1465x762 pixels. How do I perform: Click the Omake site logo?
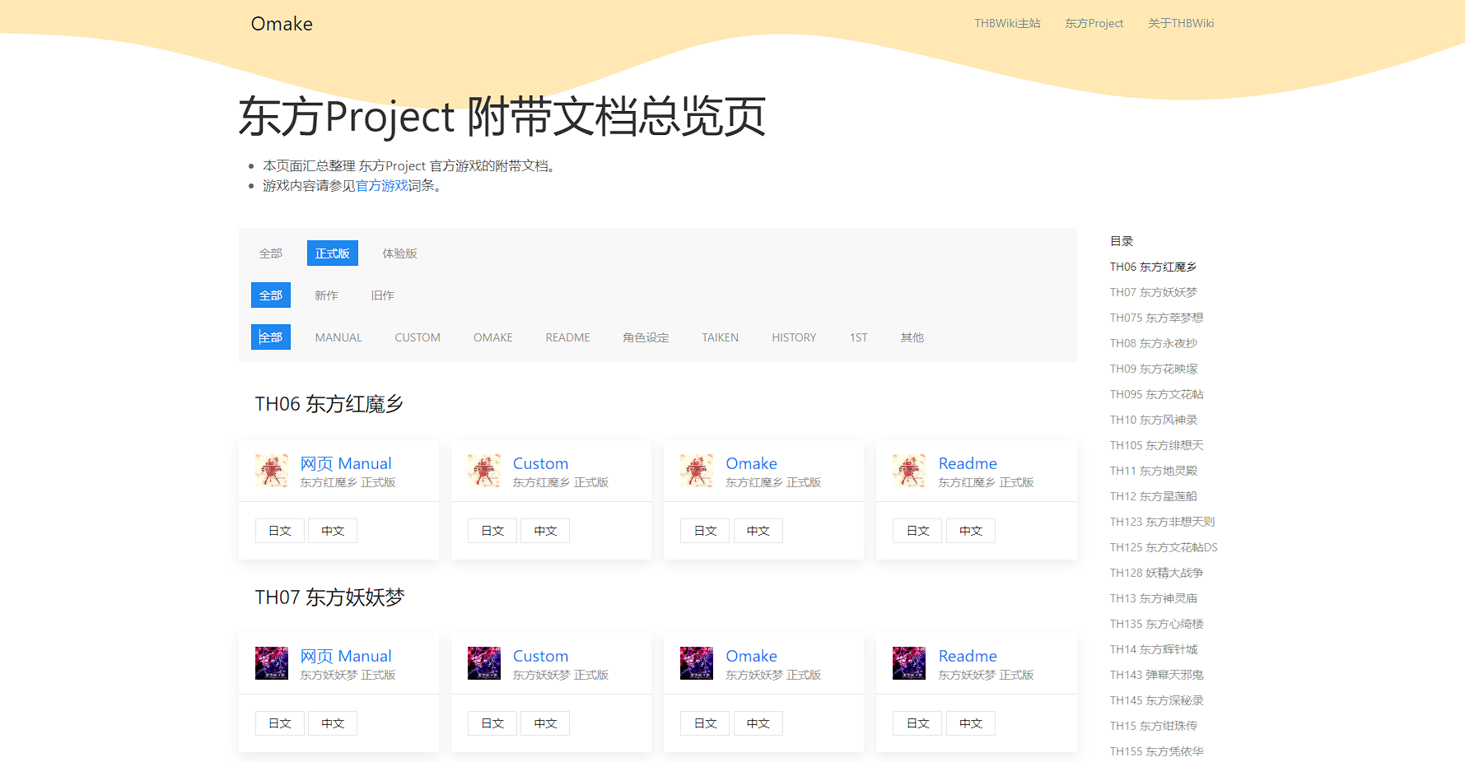282,24
